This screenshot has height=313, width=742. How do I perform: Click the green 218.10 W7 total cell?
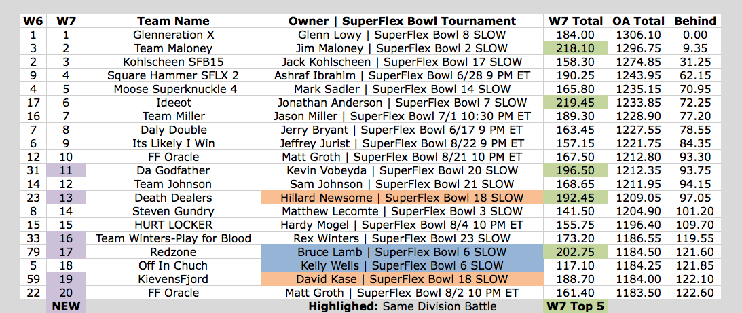click(576, 48)
